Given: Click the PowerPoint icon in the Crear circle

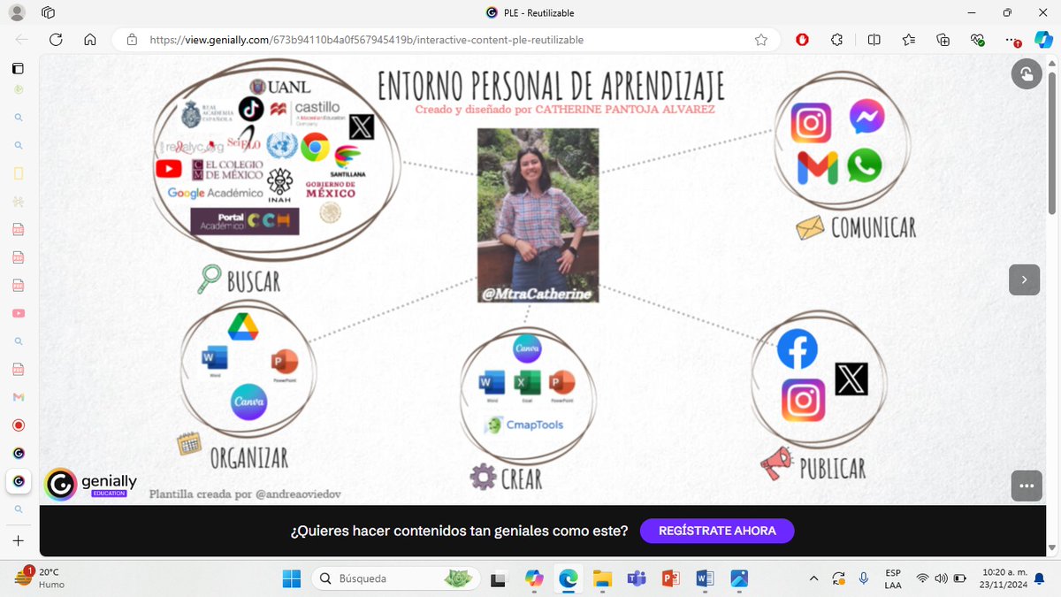Looking at the screenshot, I should (562, 384).
